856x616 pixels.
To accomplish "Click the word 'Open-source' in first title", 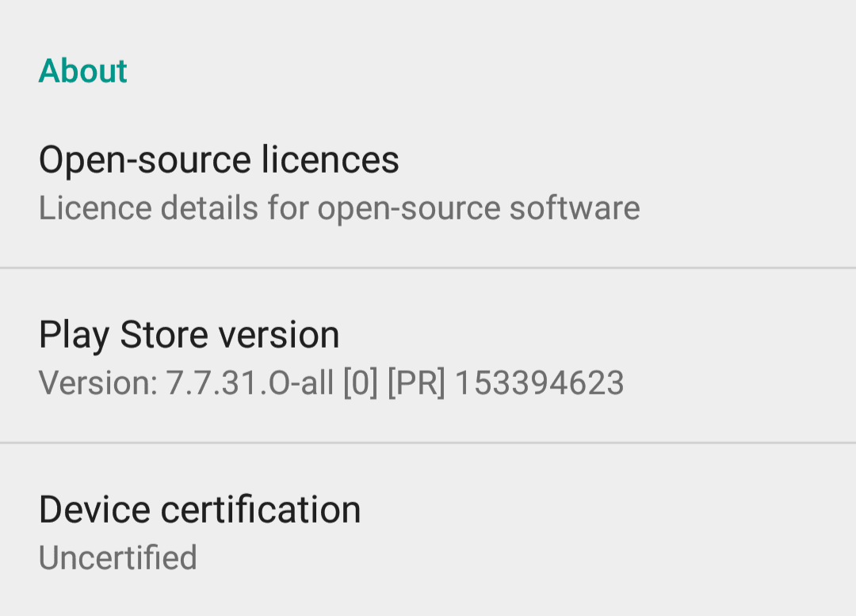I will (145, 161).
